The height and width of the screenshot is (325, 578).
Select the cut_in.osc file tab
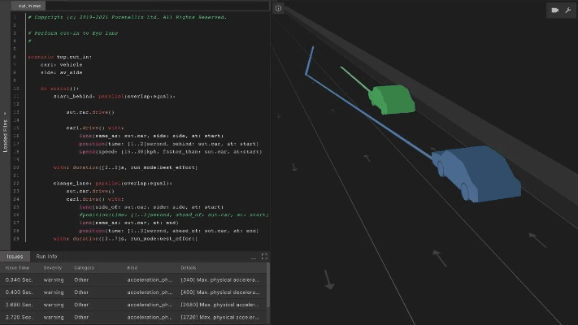click(29, 5)
